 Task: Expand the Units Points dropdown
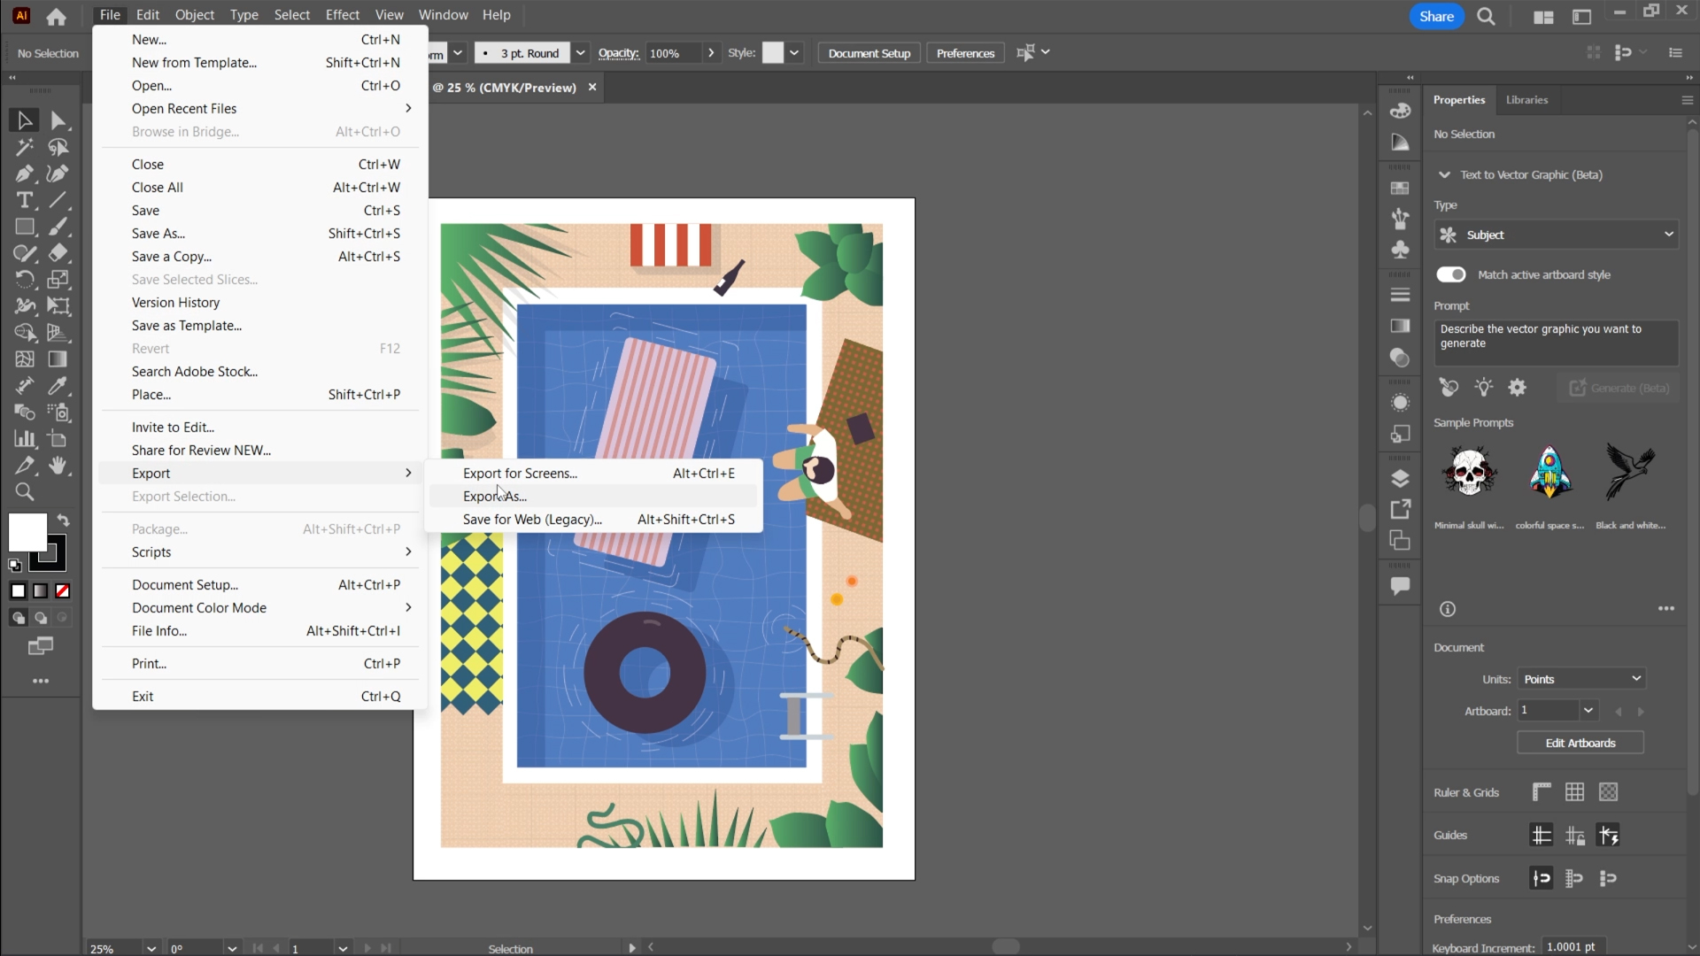click(1581, 679)
